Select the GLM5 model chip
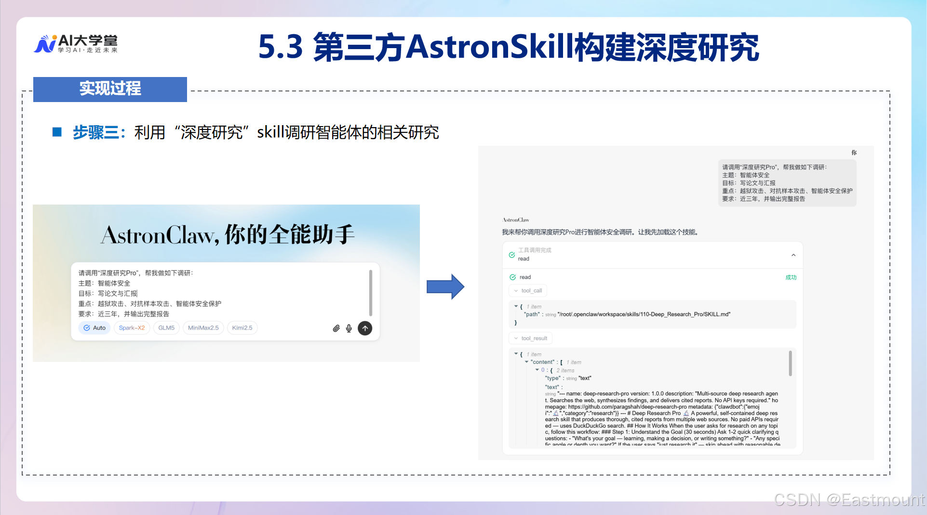The width and height of the screenshot is (927, 515). [x=166, y=328]
